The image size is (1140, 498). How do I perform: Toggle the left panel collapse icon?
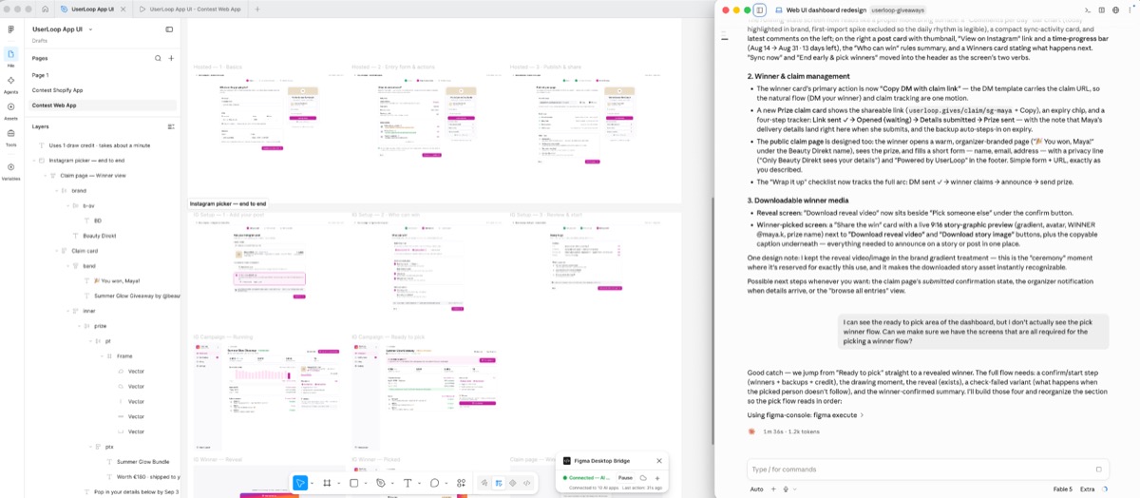[169, 29]
